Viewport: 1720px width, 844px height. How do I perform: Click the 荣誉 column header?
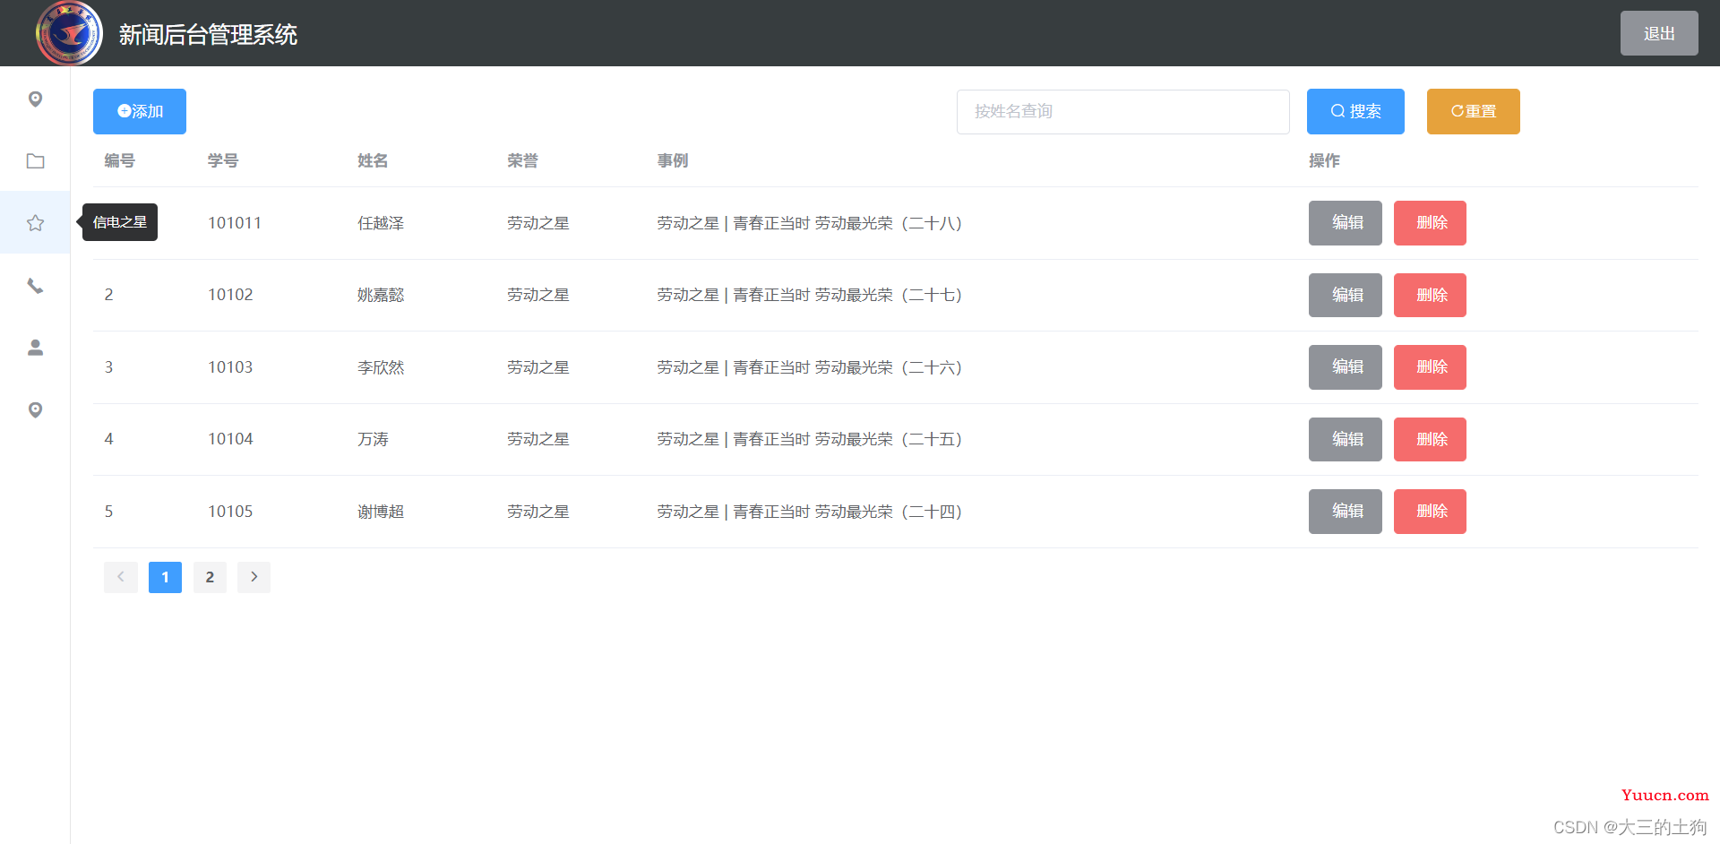coord(522,160)
